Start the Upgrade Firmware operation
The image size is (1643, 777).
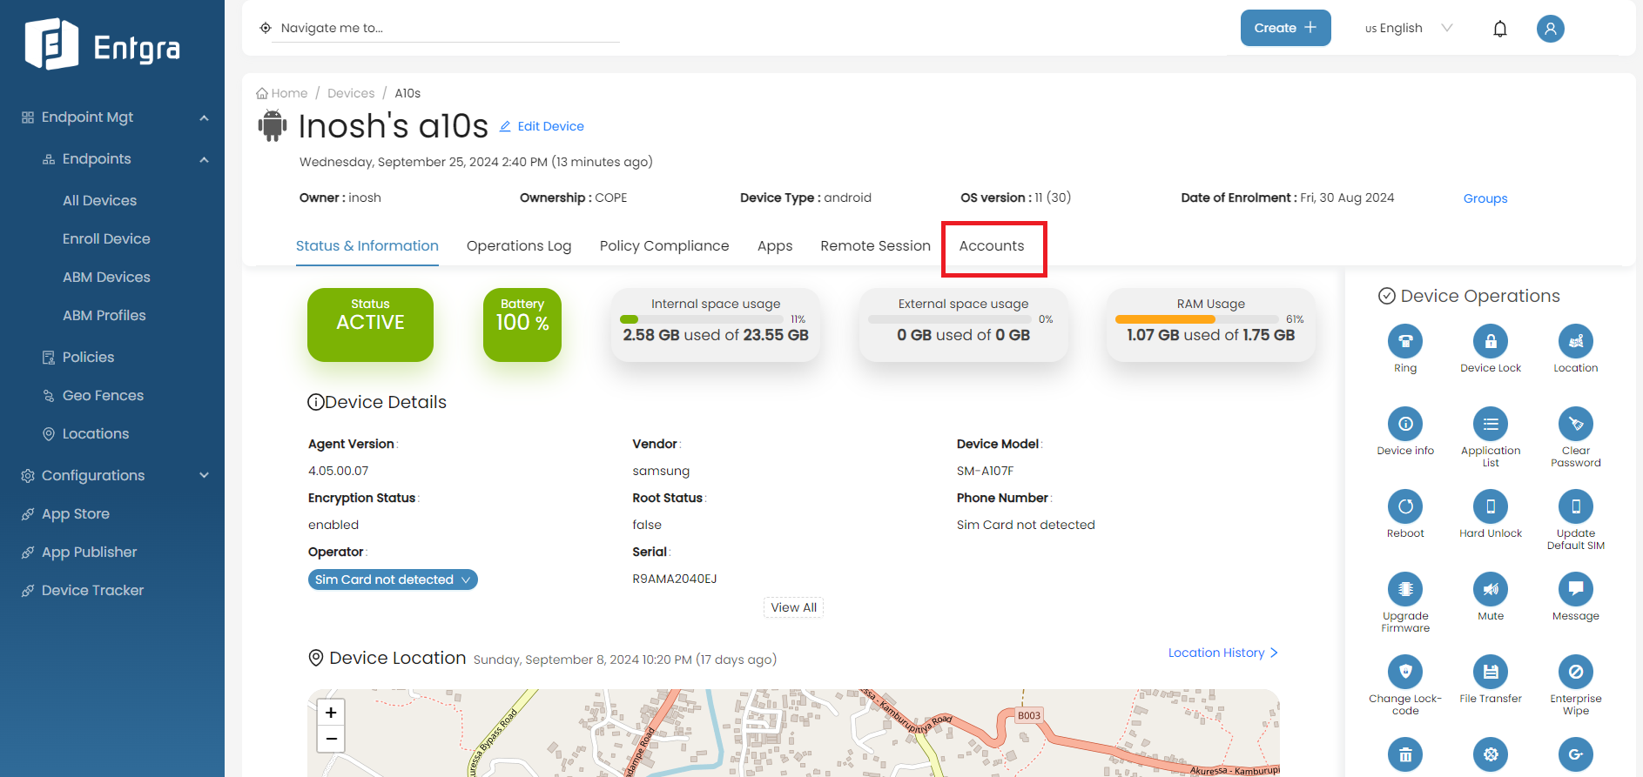(1405, 589)
